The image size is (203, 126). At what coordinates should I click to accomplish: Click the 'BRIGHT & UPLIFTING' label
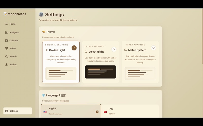[57, 45]
